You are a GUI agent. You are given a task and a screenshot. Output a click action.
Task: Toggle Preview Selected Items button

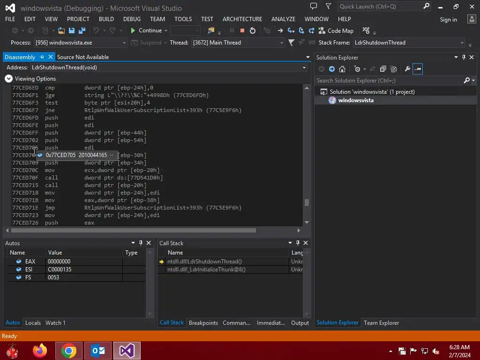click(x=418, y=69)
